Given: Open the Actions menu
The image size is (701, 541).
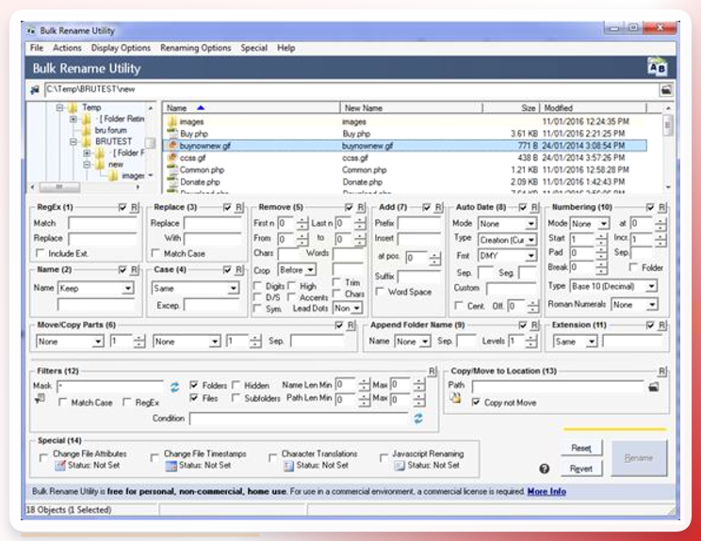Looking at the screenshot, I should coord(67,48).
